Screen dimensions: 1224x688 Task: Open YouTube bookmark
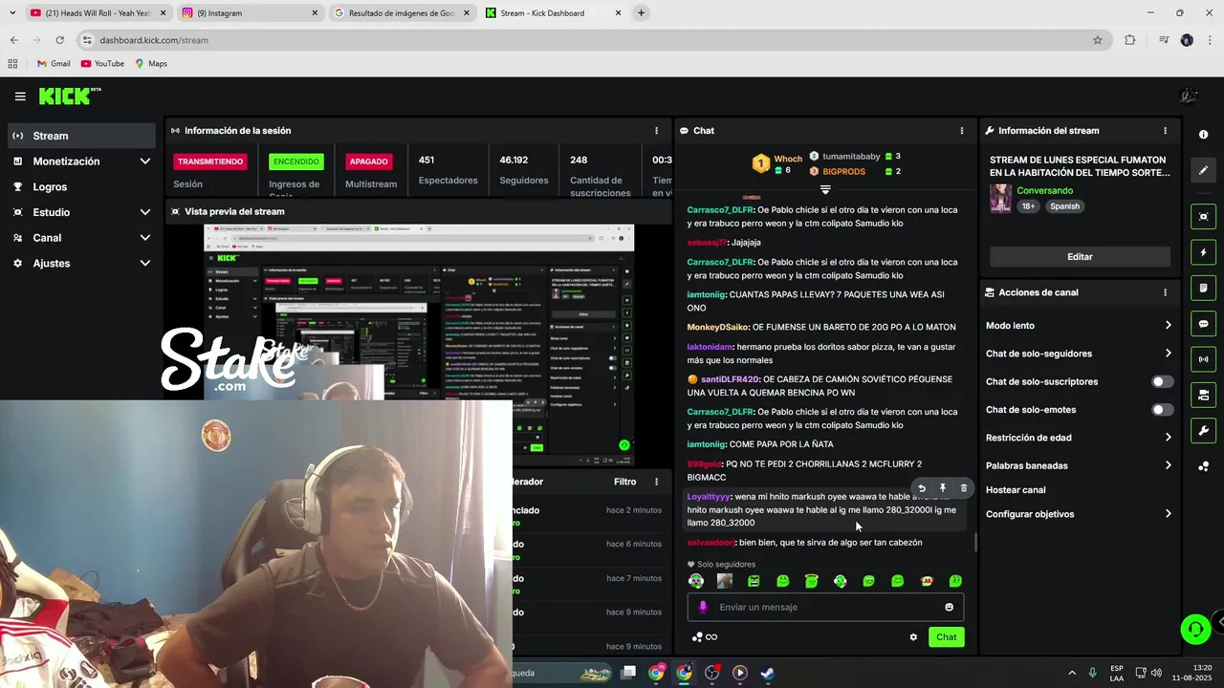click(102, 64)
